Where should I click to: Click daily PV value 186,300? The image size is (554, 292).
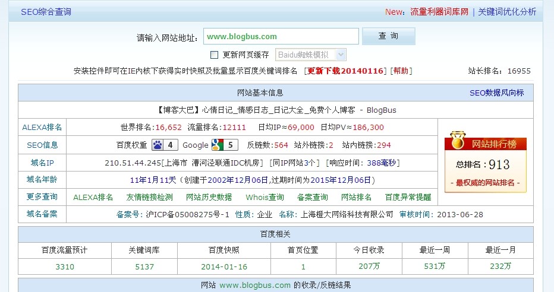(368, 128)
